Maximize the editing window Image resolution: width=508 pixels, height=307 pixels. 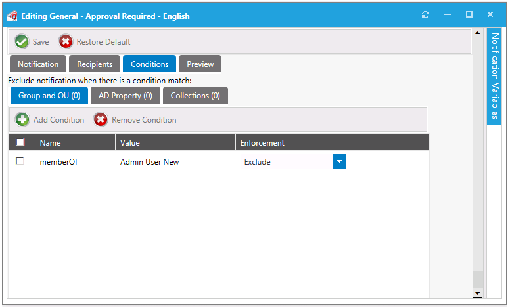[x=469, y=14]
